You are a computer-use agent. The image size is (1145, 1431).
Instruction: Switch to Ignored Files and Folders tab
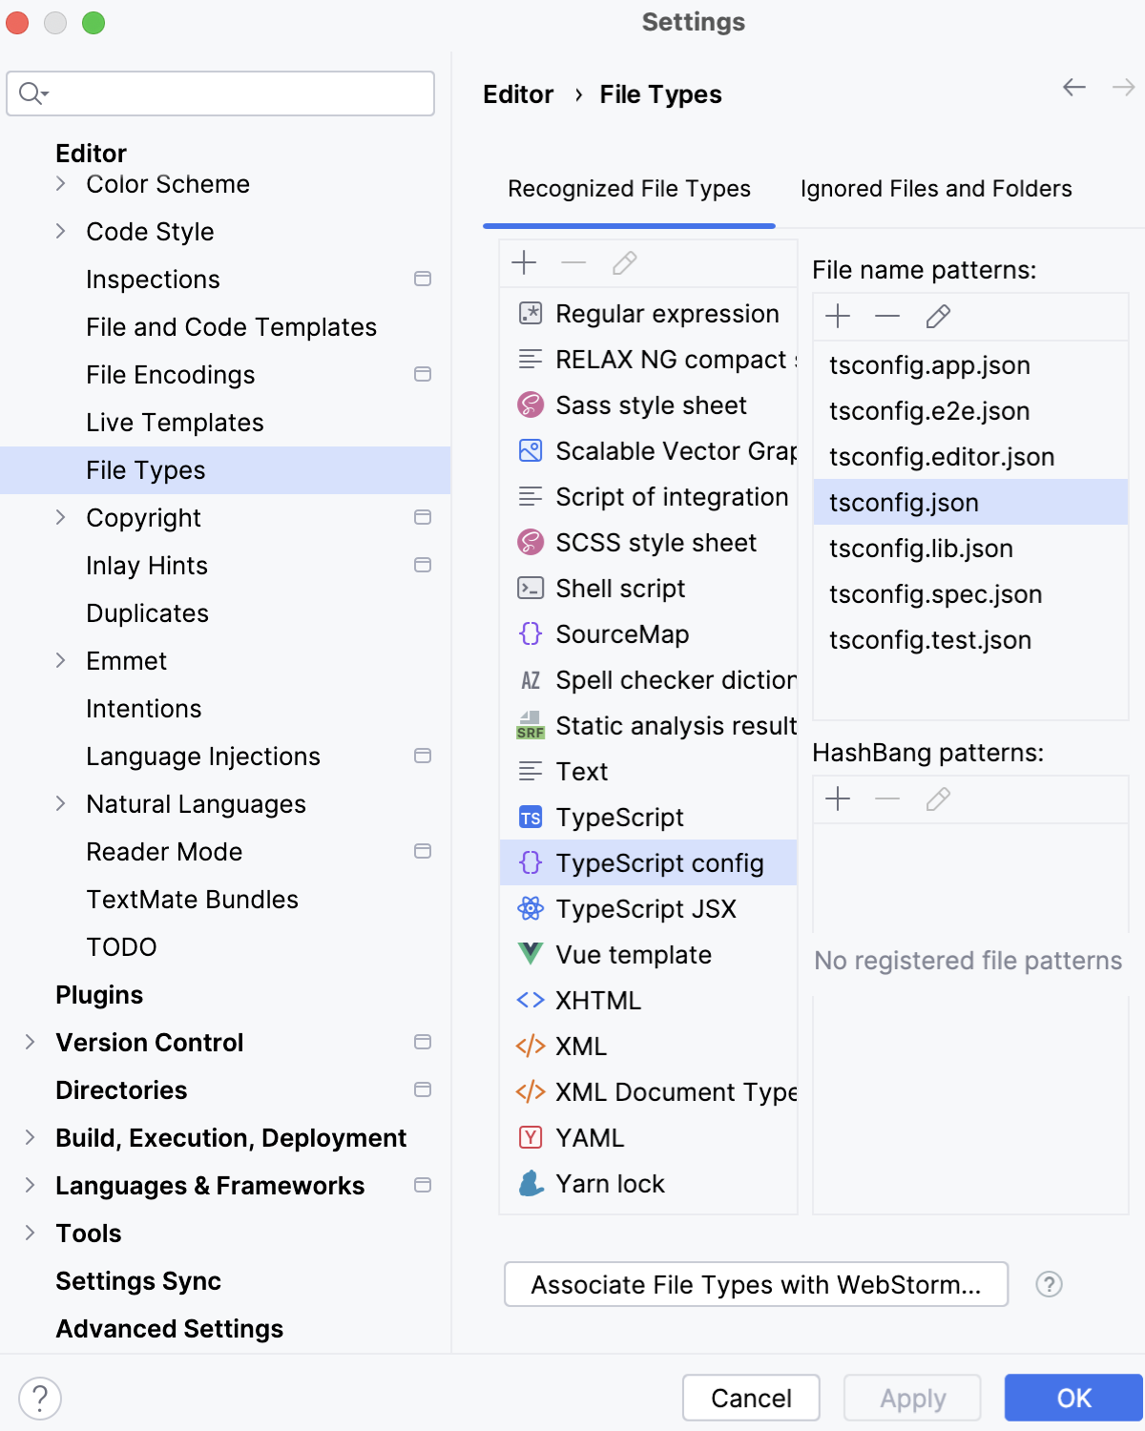point(936,189)
